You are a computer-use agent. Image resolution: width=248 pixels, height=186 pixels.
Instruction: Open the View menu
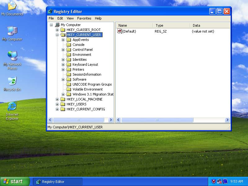pyautogui.click(x=70, y=18)
